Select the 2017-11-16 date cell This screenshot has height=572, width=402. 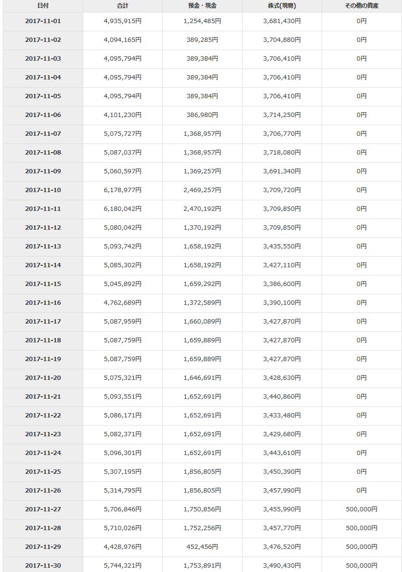coord(43,303)
